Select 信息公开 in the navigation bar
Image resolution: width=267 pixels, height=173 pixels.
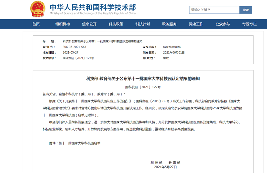coord(89,24)
